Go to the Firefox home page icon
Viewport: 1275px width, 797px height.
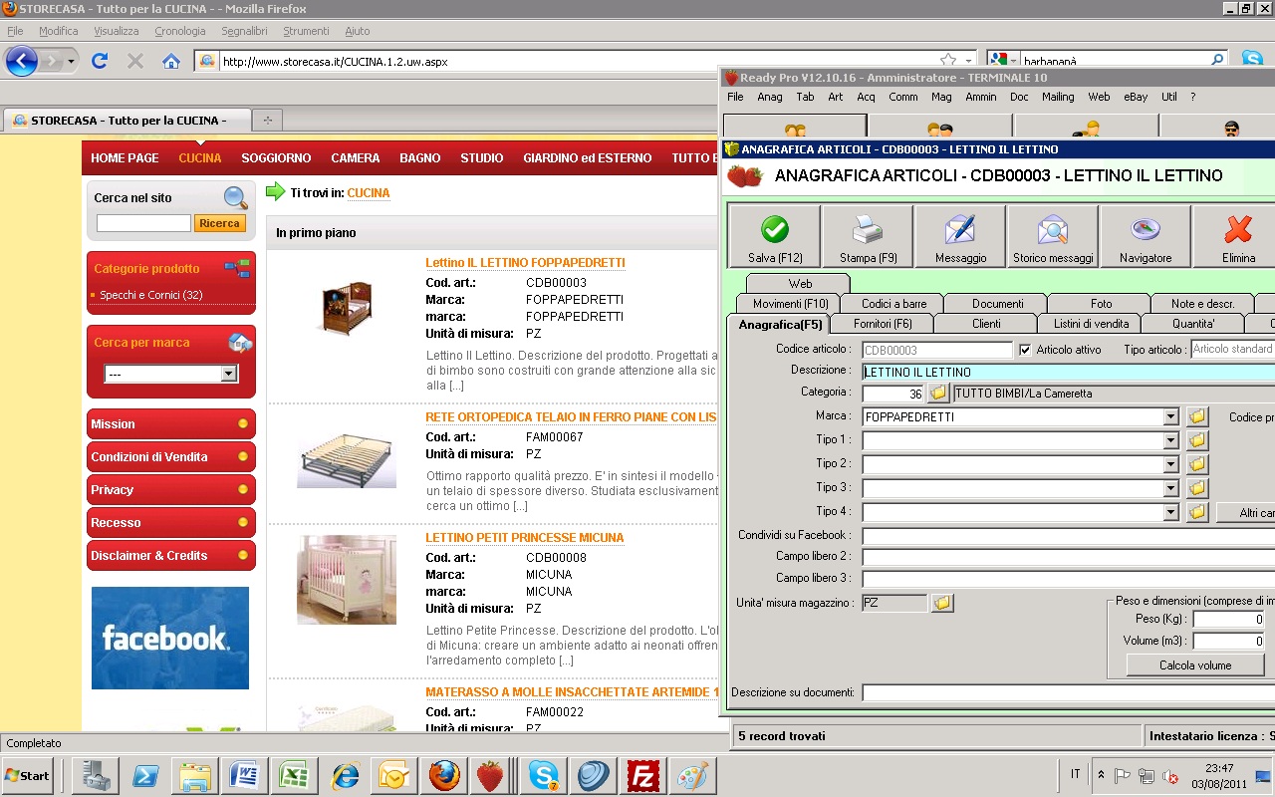point(171,62)
